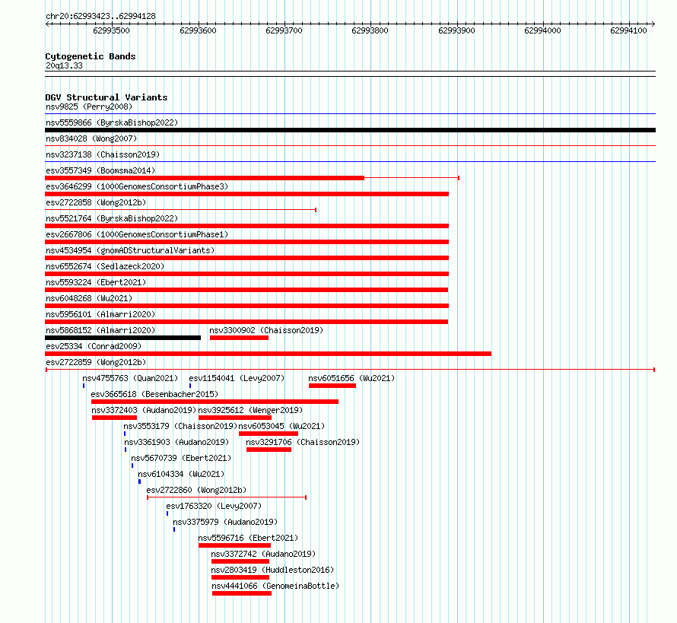This screenshot has width=677, height=623.
Task: Select nsv5956101 (Almarri2020) label
Action: pyautogui.click(x=100, y=314)
